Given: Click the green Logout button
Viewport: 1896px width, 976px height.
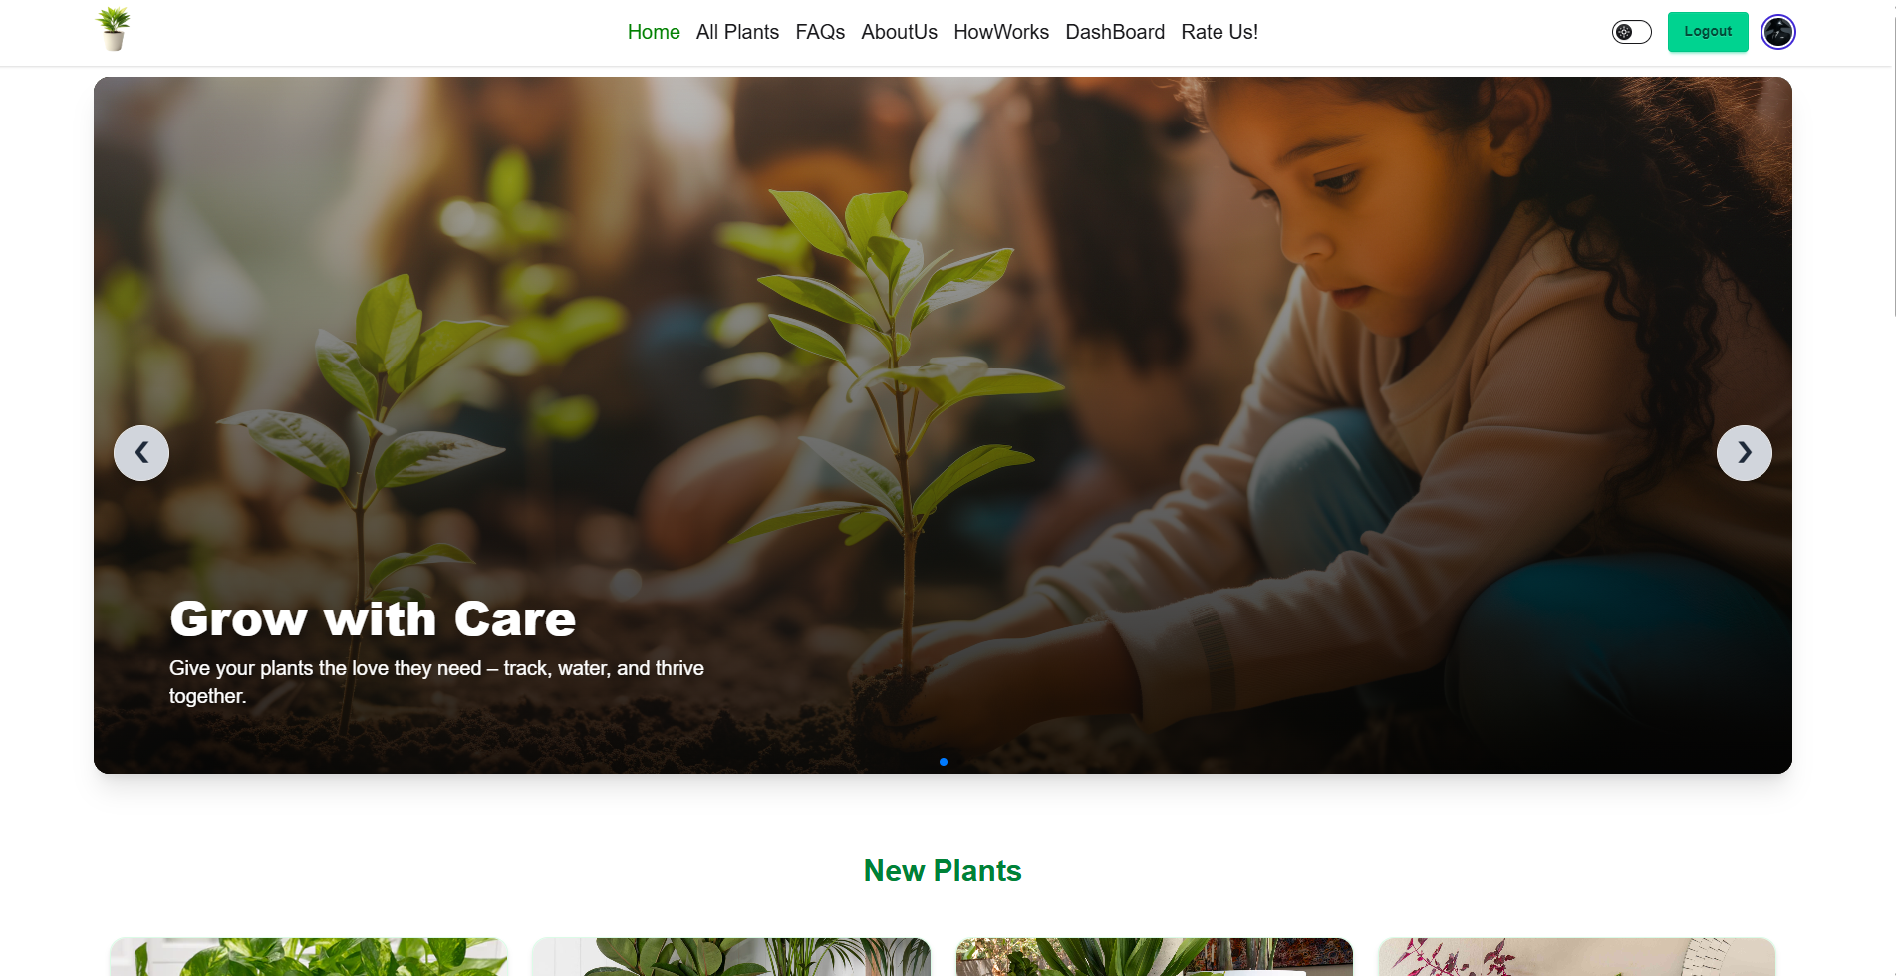Looking at the screenshot, I should click(x=1708, y=32).
